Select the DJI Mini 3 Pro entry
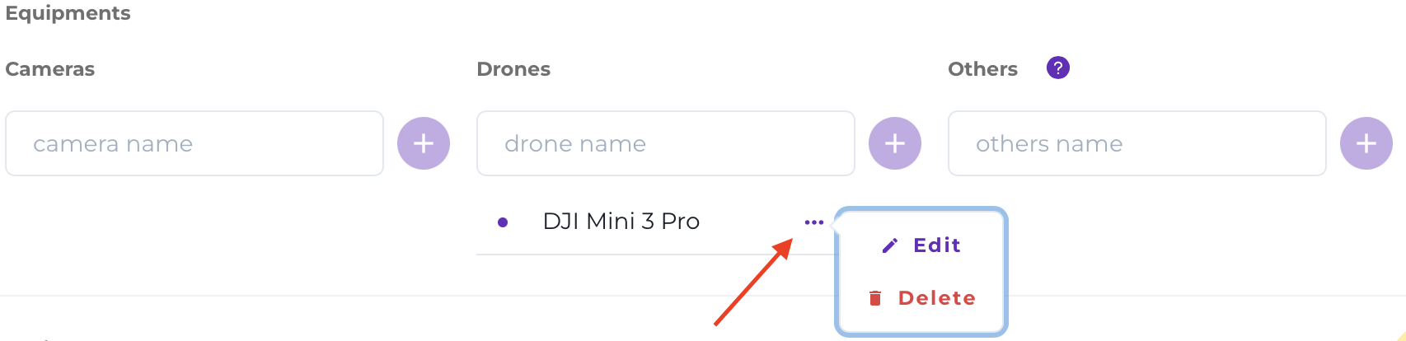1406x341 pixels. (x=621, y=222)
